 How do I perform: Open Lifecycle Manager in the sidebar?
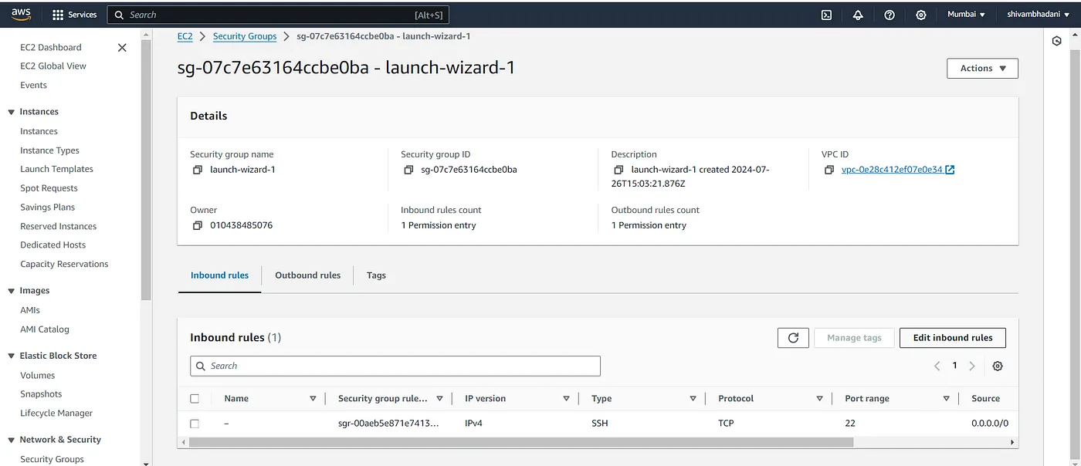point(56,414)
